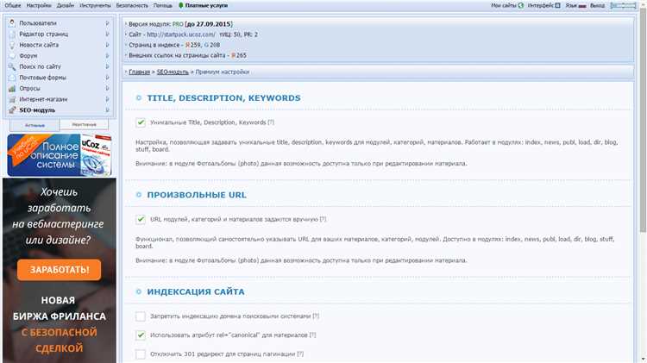Uncheck Уникальные Title, Description, Keywords checkbox
This screenshot has width=647, height=363.
pyautogui.click(x=141, y=122)
